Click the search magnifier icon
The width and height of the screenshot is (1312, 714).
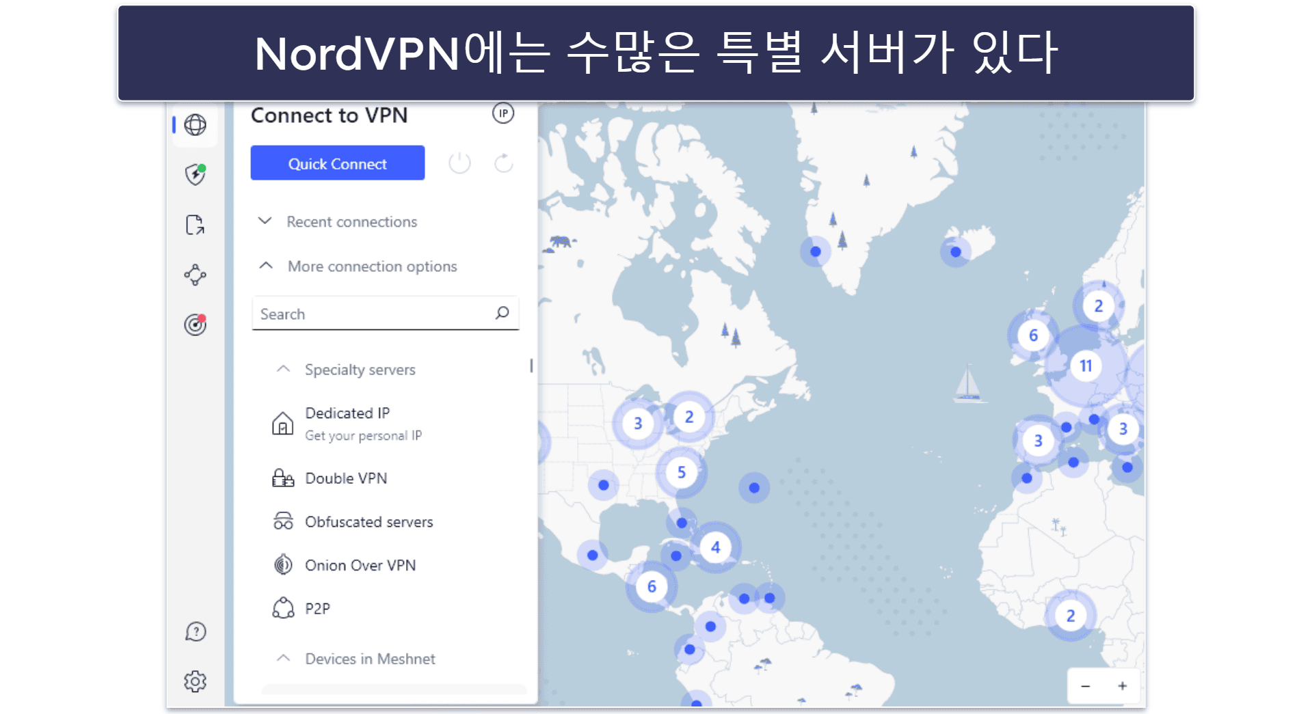pyautogui.click(x=503, y=313)
